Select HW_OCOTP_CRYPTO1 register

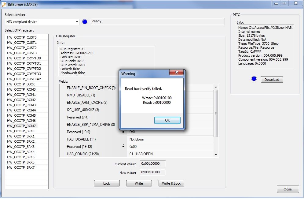[24, 63]
